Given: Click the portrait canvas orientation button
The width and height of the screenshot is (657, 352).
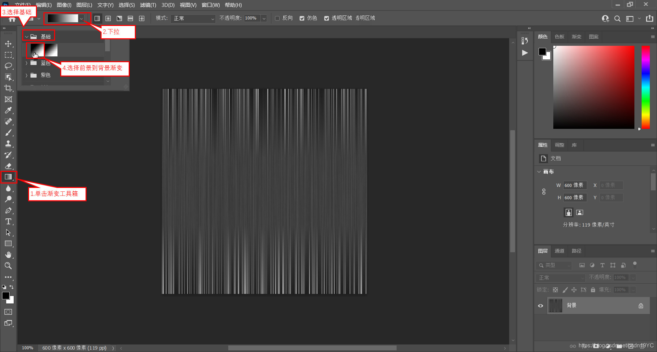Looking at the screenshot, I should 568,212.
